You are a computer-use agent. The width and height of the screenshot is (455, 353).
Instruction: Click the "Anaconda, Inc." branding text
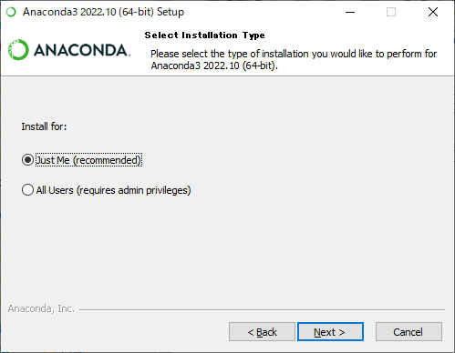point(41,308)
